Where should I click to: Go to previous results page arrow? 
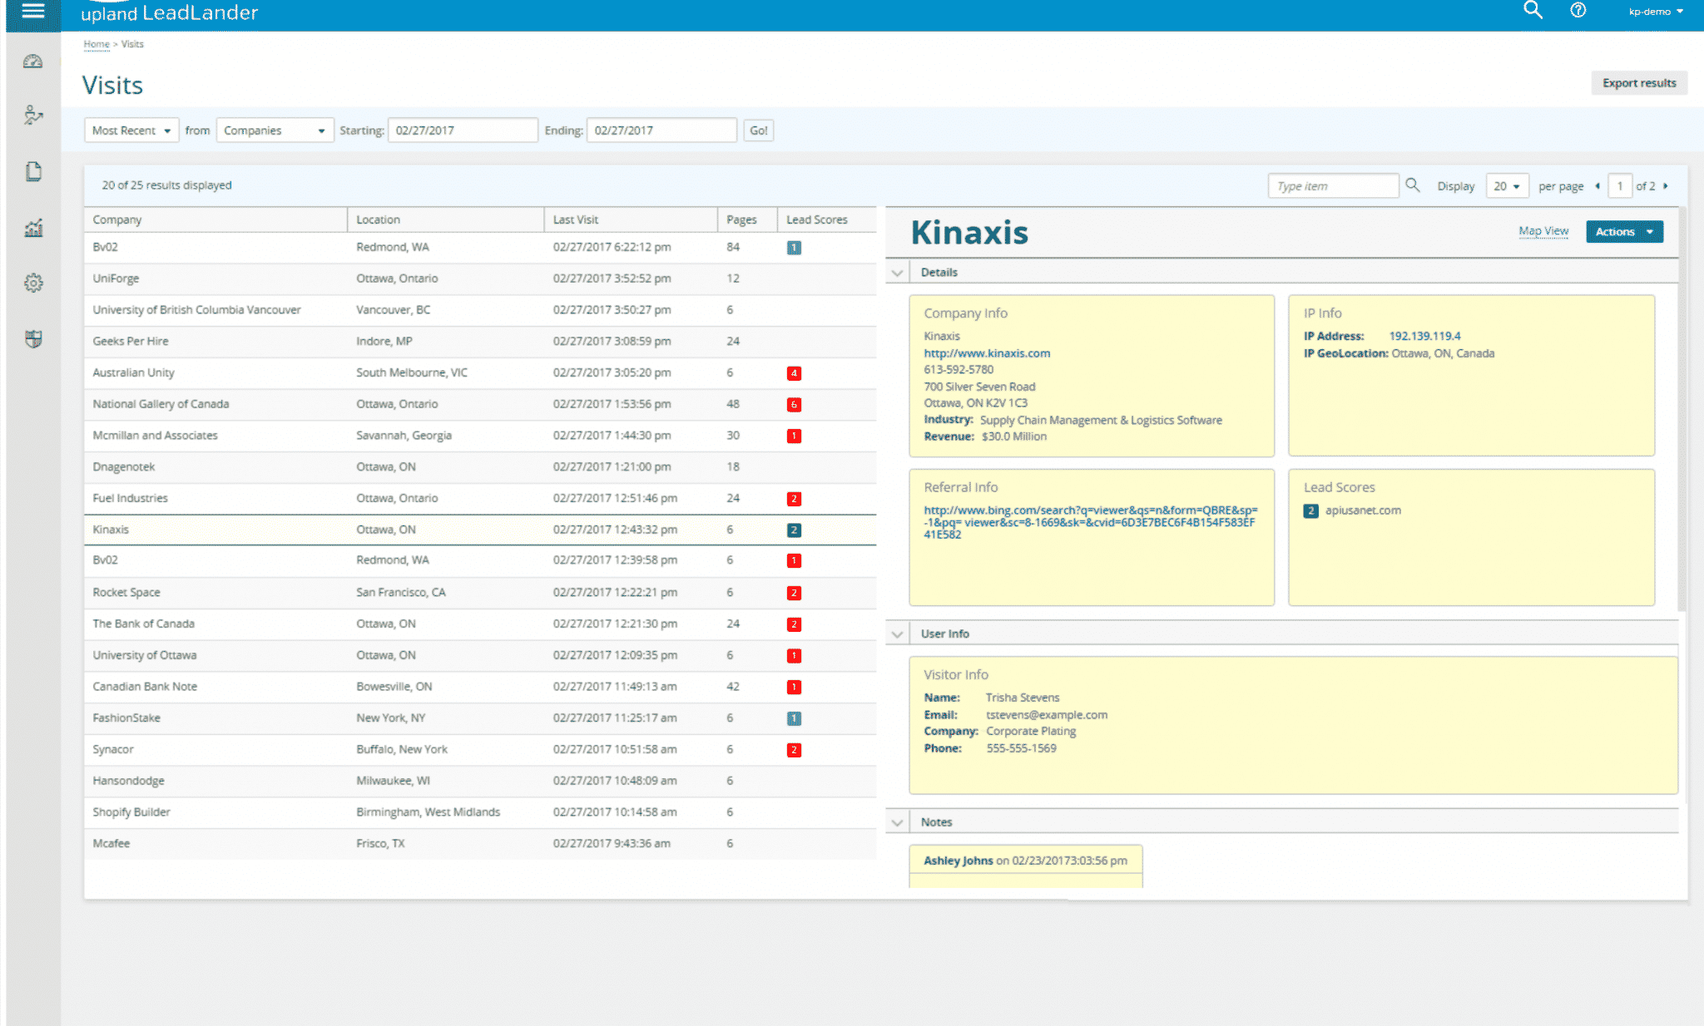tap(1597, 186)
